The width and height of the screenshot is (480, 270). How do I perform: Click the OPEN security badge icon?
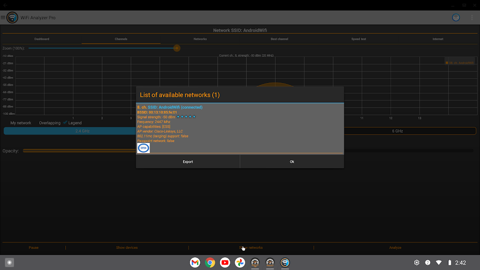point(143,148)
